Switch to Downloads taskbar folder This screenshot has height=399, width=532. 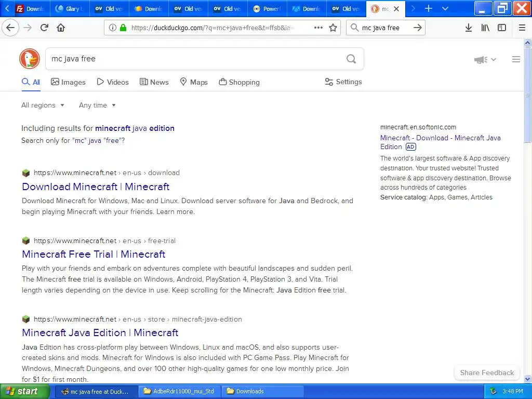click(x=263, y=391)
